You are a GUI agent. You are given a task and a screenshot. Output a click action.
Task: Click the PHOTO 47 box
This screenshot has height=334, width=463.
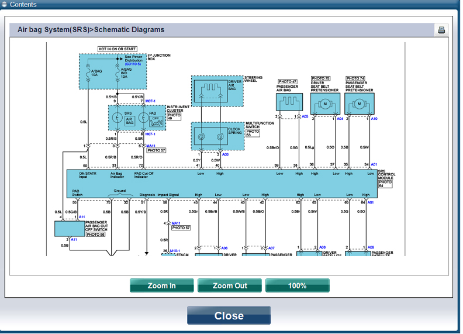pos(287,81)
